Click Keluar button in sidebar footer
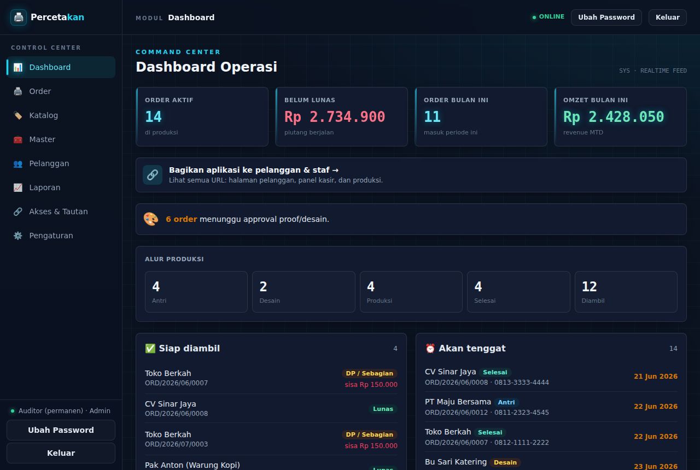 61,453
